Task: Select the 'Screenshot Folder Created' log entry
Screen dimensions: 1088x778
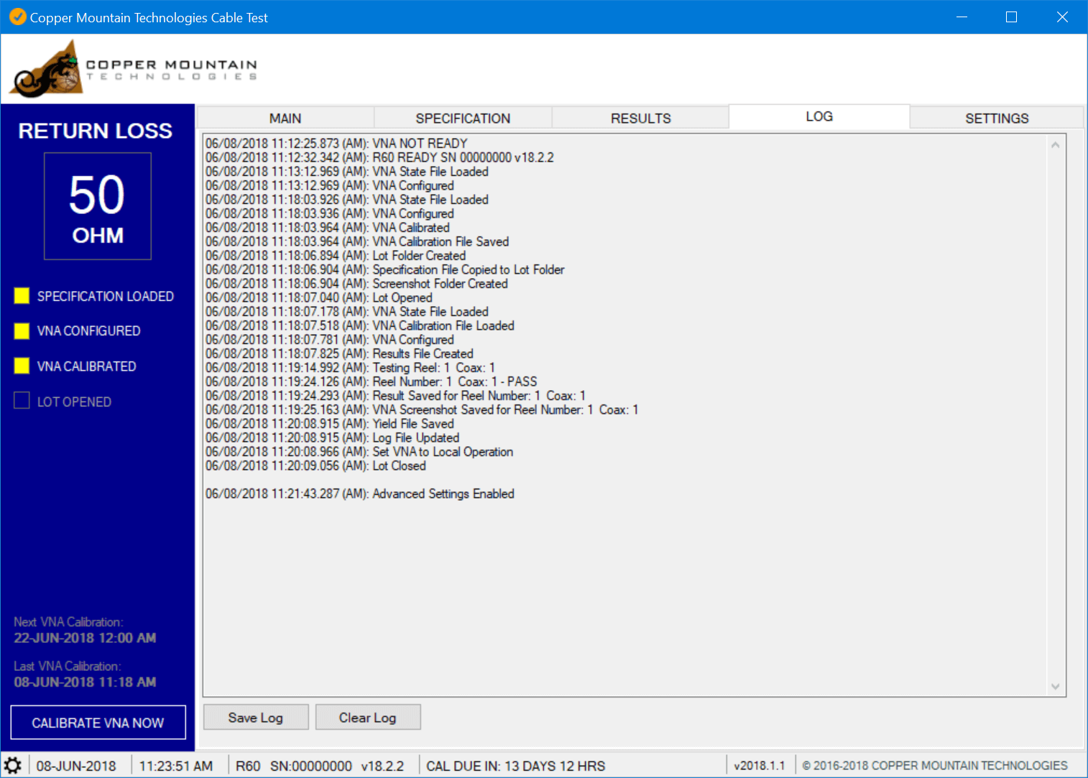Action: (356, 284)
